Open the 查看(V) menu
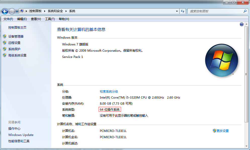 coord(36,19)
